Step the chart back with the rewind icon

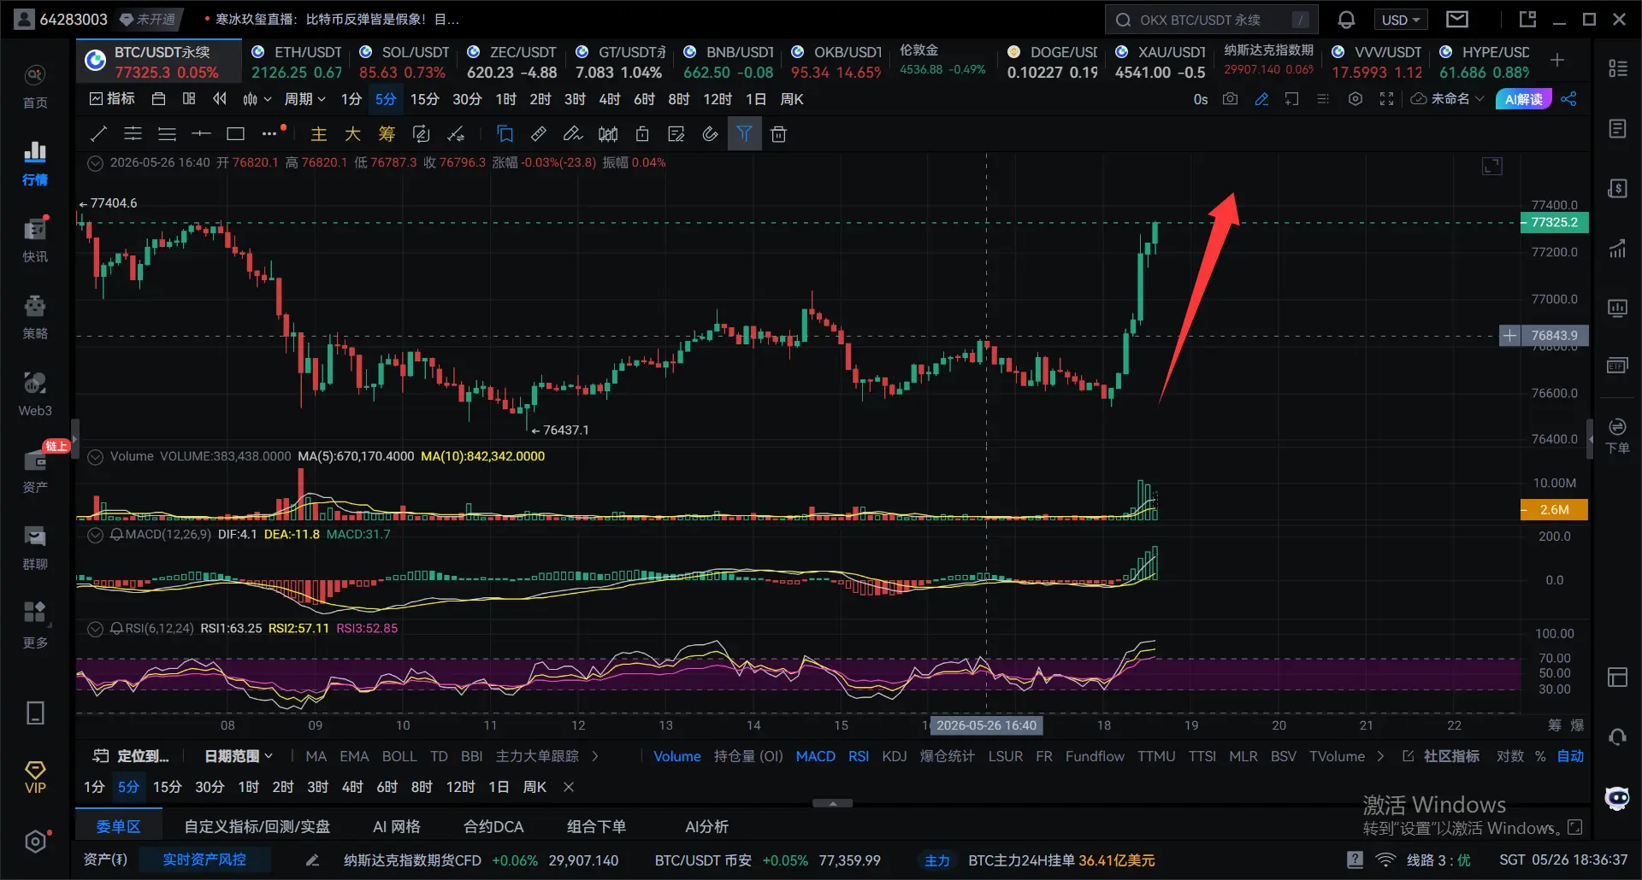220,99
